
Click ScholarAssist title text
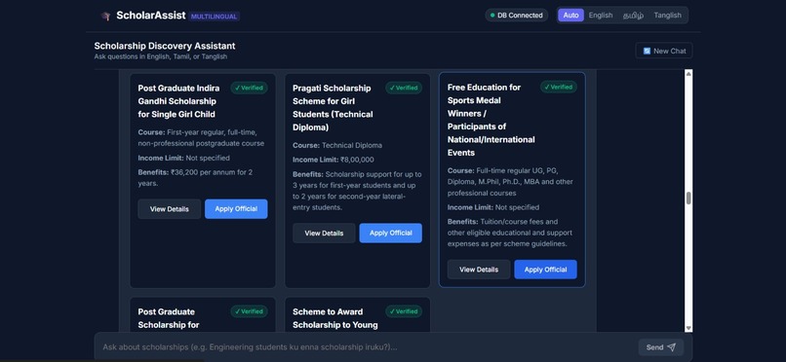pos(151,16)
